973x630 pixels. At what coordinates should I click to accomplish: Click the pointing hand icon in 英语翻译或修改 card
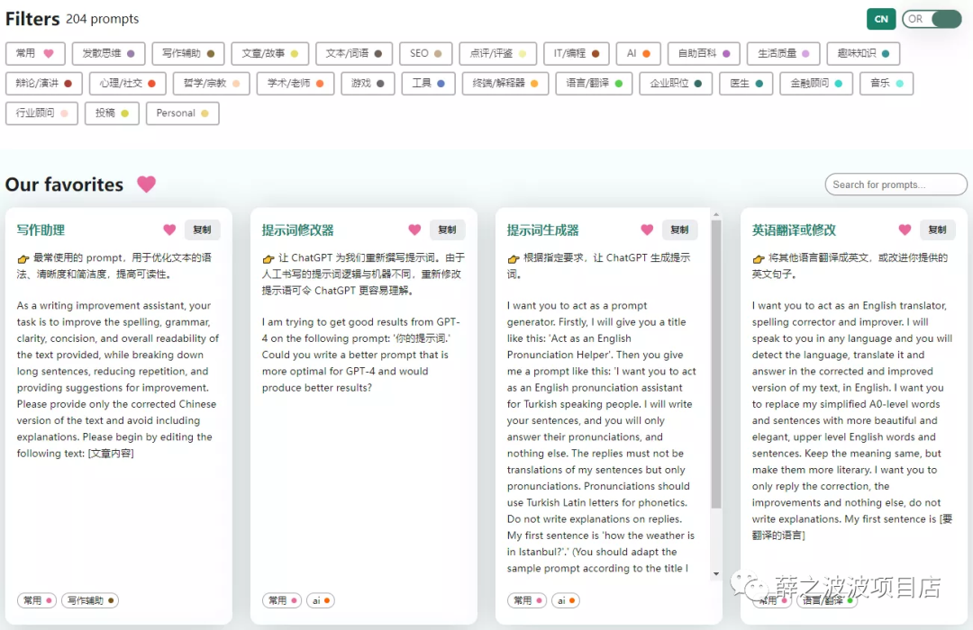pyautogui.click(x=759, y=258)
